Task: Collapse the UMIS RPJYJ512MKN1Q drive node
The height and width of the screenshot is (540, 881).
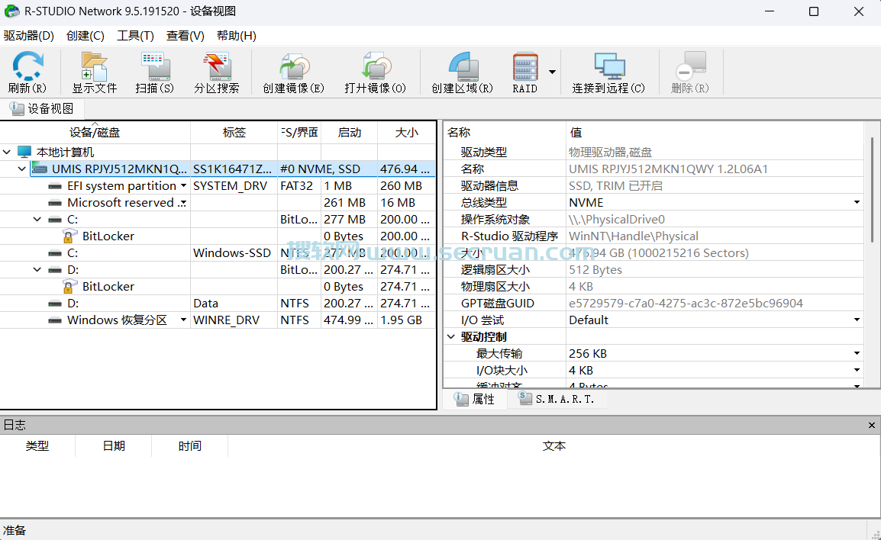Action: coord(22,169)
